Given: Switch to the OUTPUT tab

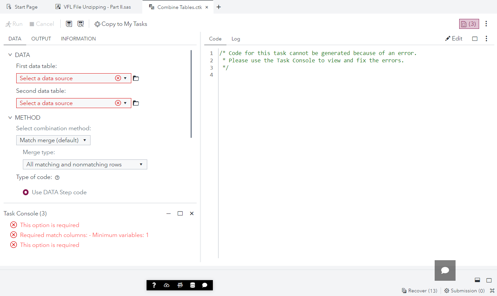Looking at the screenshot, I should click(x=41, y=38).
